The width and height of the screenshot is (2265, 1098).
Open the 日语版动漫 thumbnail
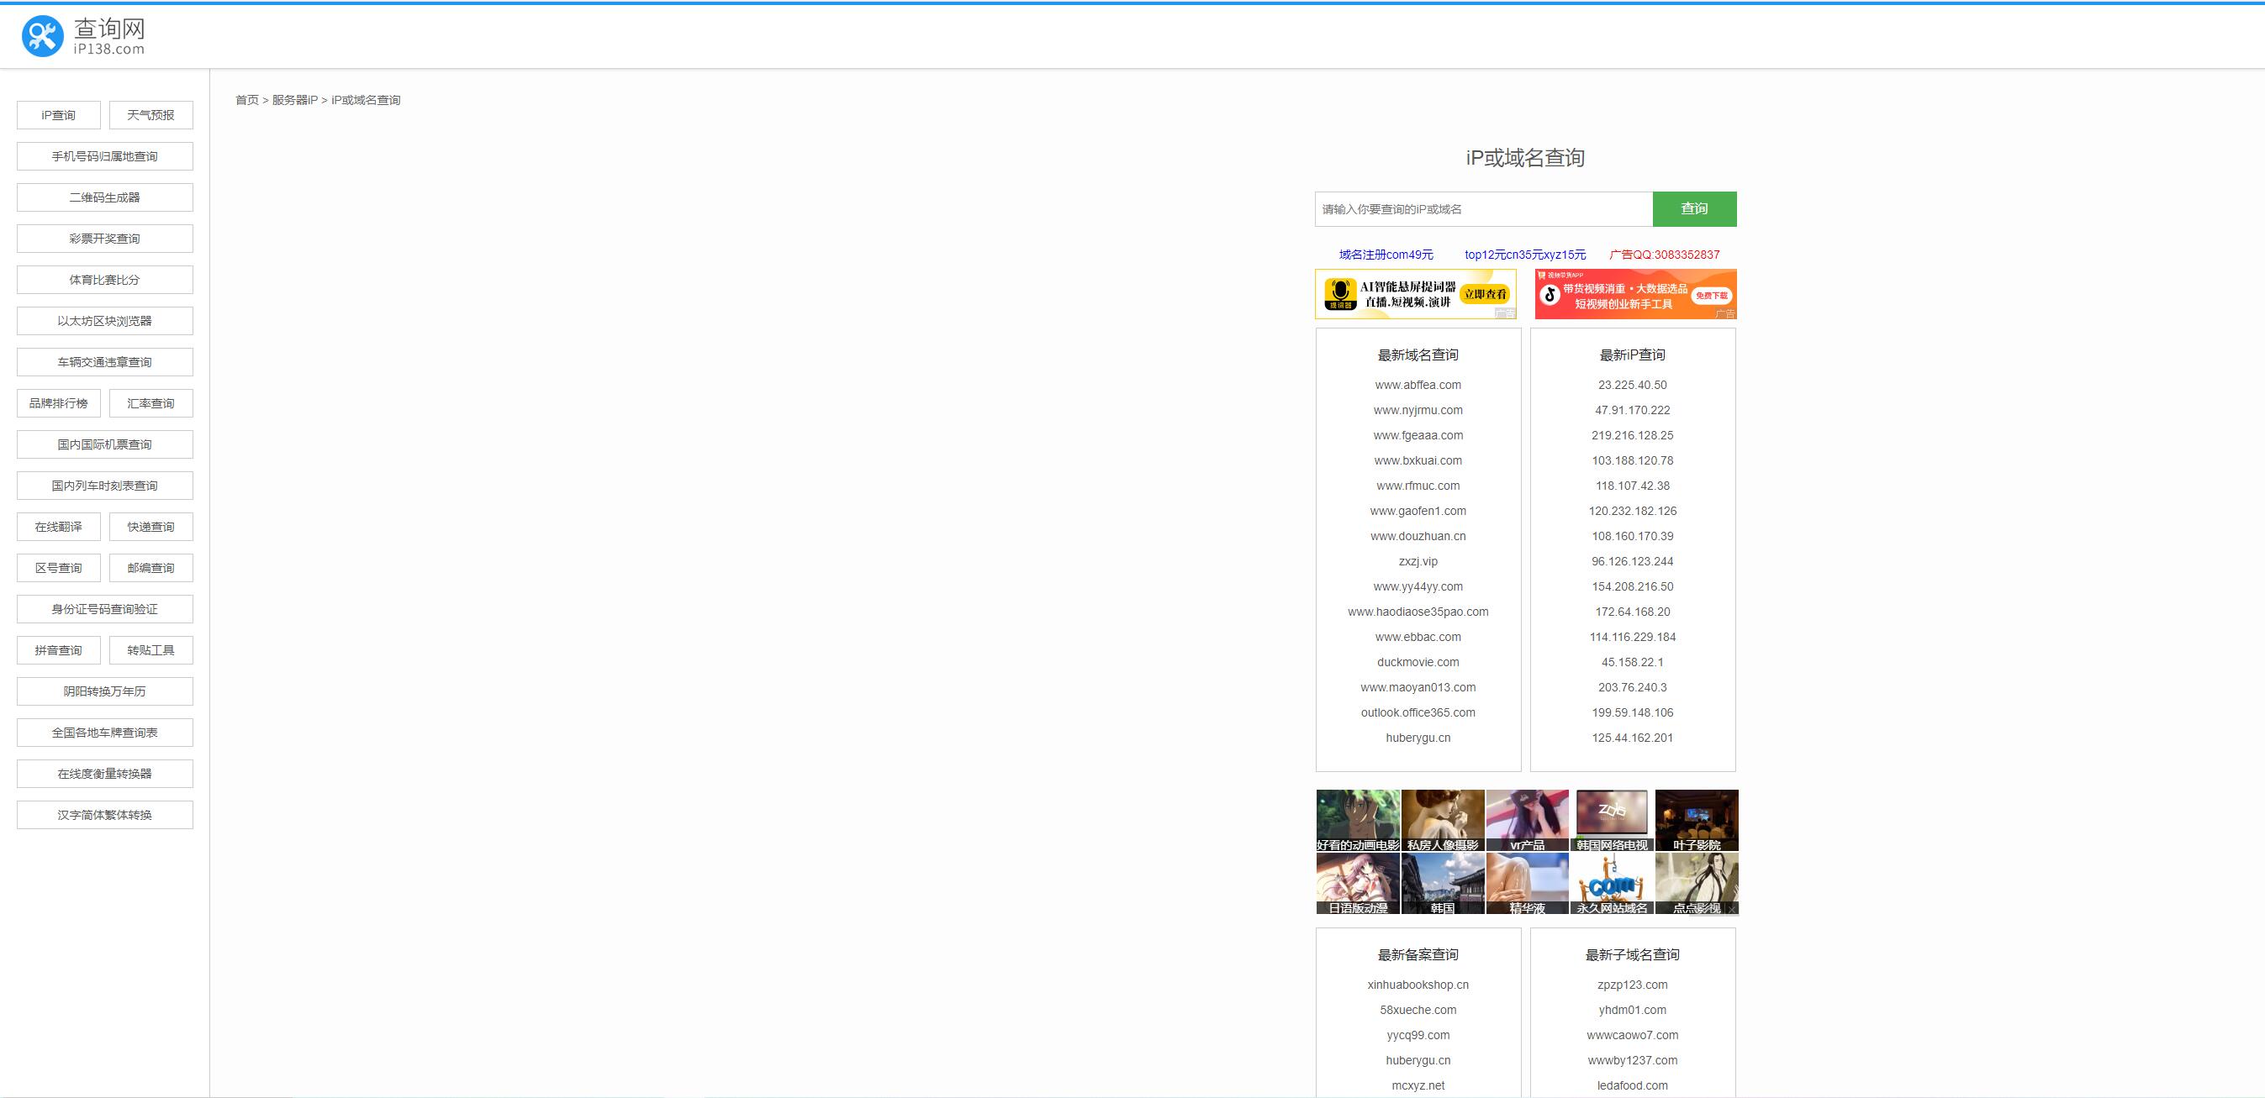1358,884
